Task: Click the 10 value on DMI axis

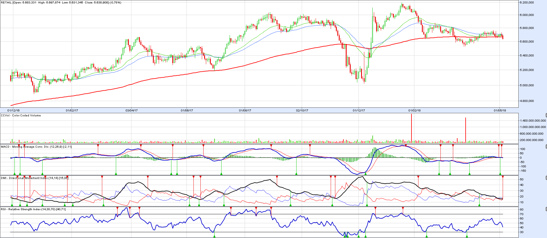Action: [522, 202]
